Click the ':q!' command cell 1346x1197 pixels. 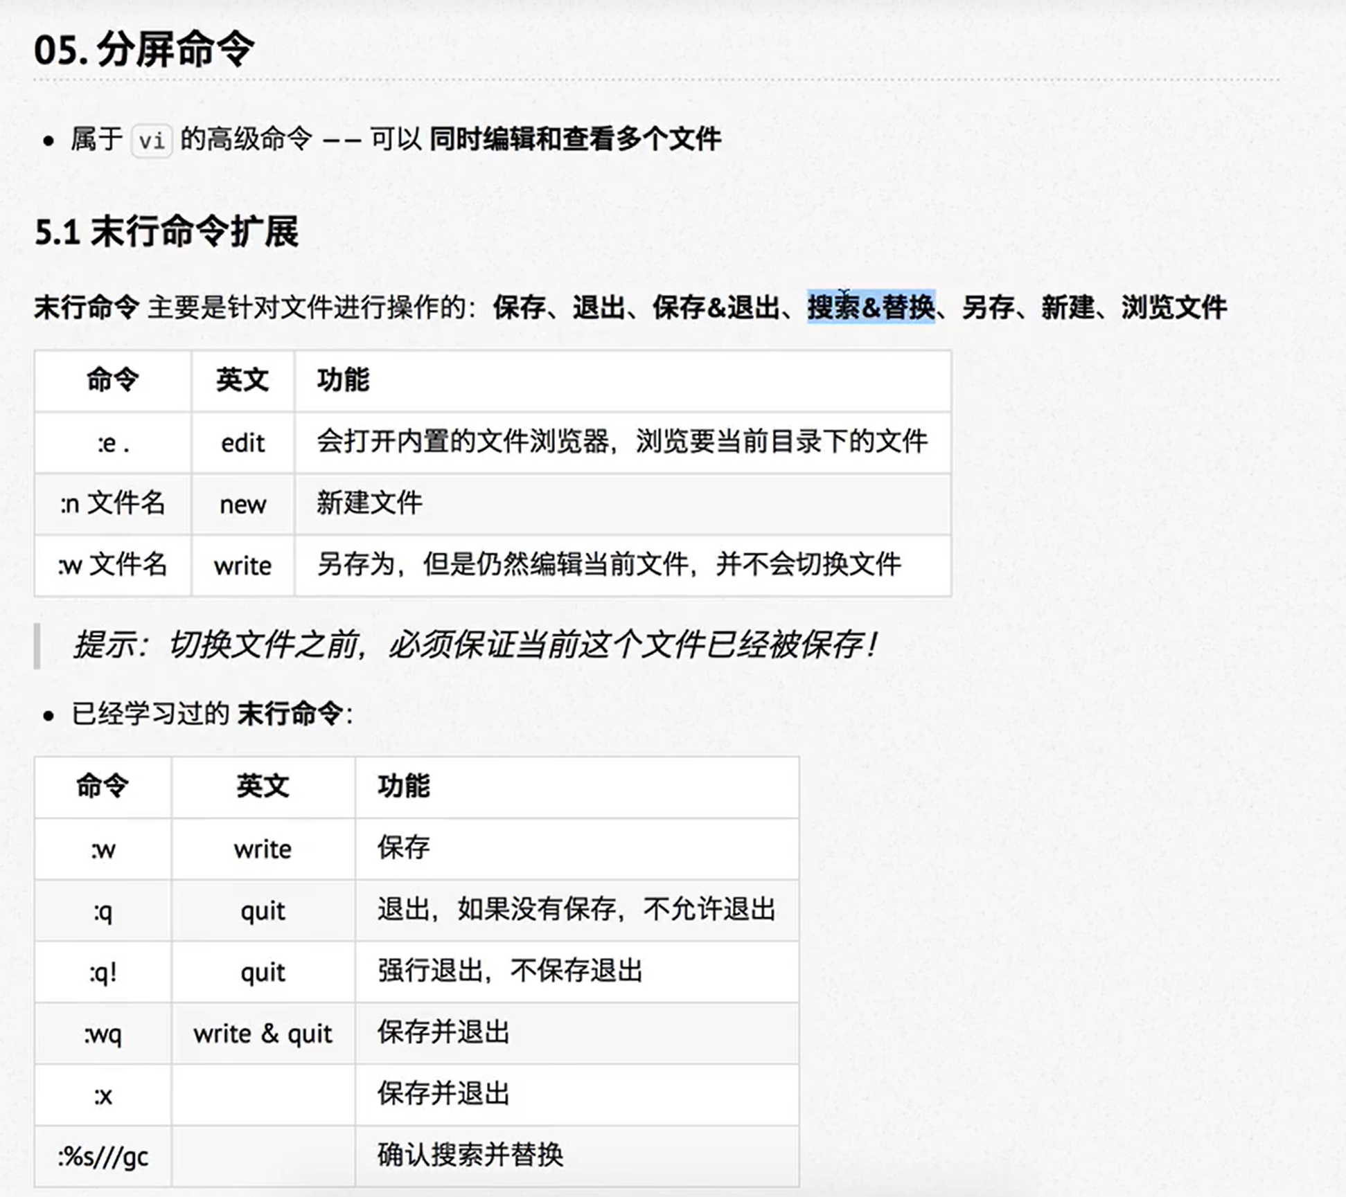click(103, 972)
